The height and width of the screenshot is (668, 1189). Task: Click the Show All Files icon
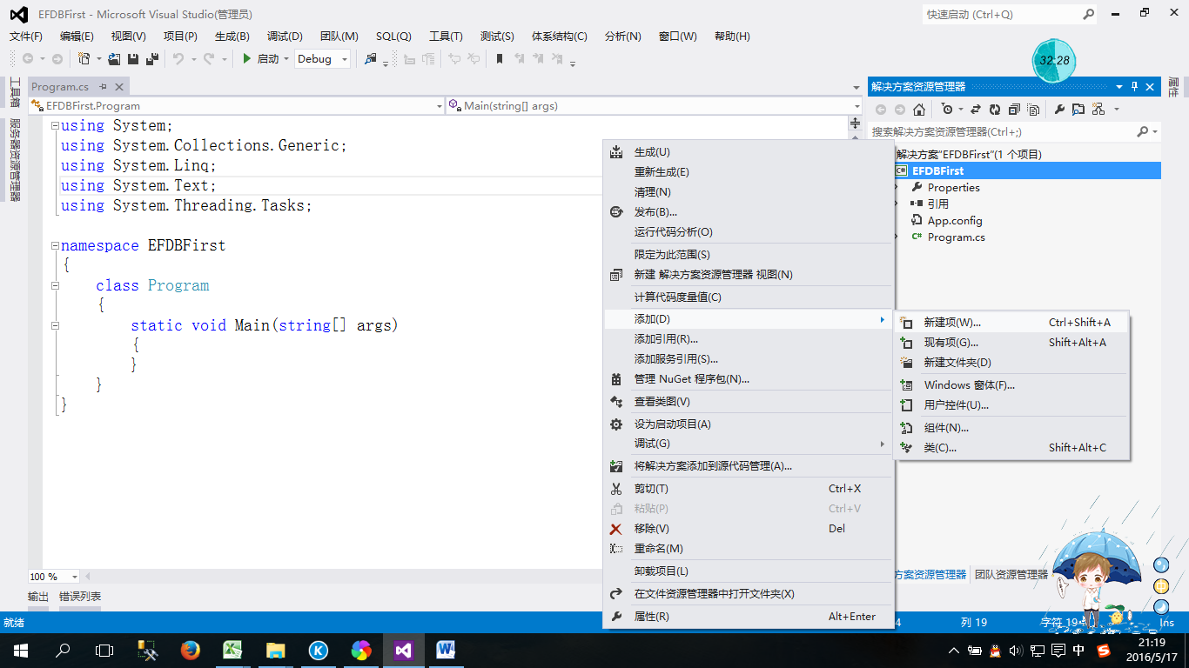pyautogui.click(x=1033, y=109)
